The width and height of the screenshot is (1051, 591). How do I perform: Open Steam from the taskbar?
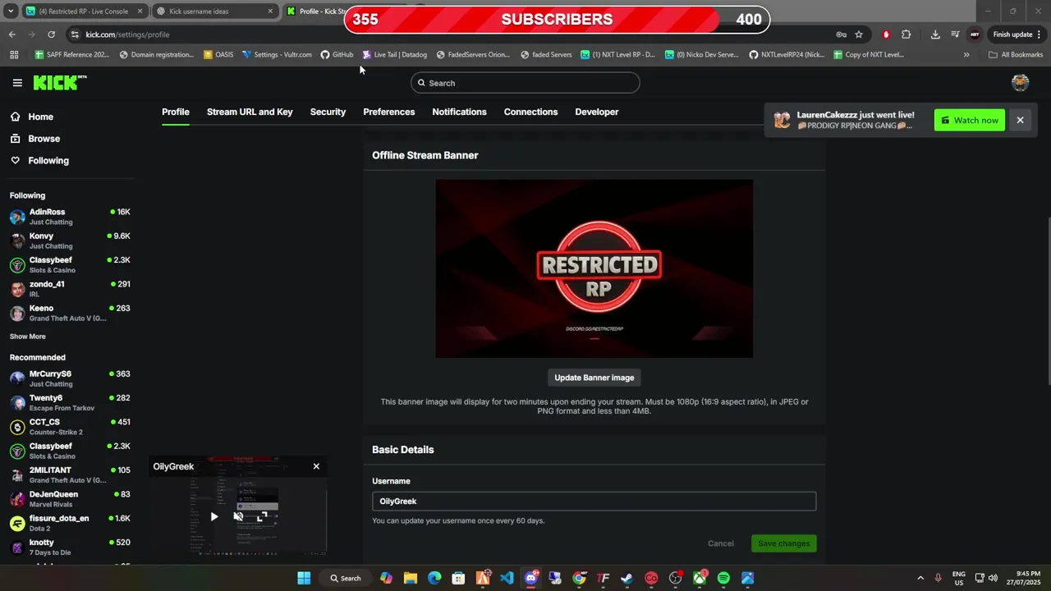tap(627, 578)
